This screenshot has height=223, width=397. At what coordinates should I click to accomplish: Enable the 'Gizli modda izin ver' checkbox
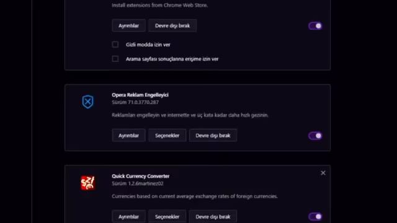pos(115,45)
